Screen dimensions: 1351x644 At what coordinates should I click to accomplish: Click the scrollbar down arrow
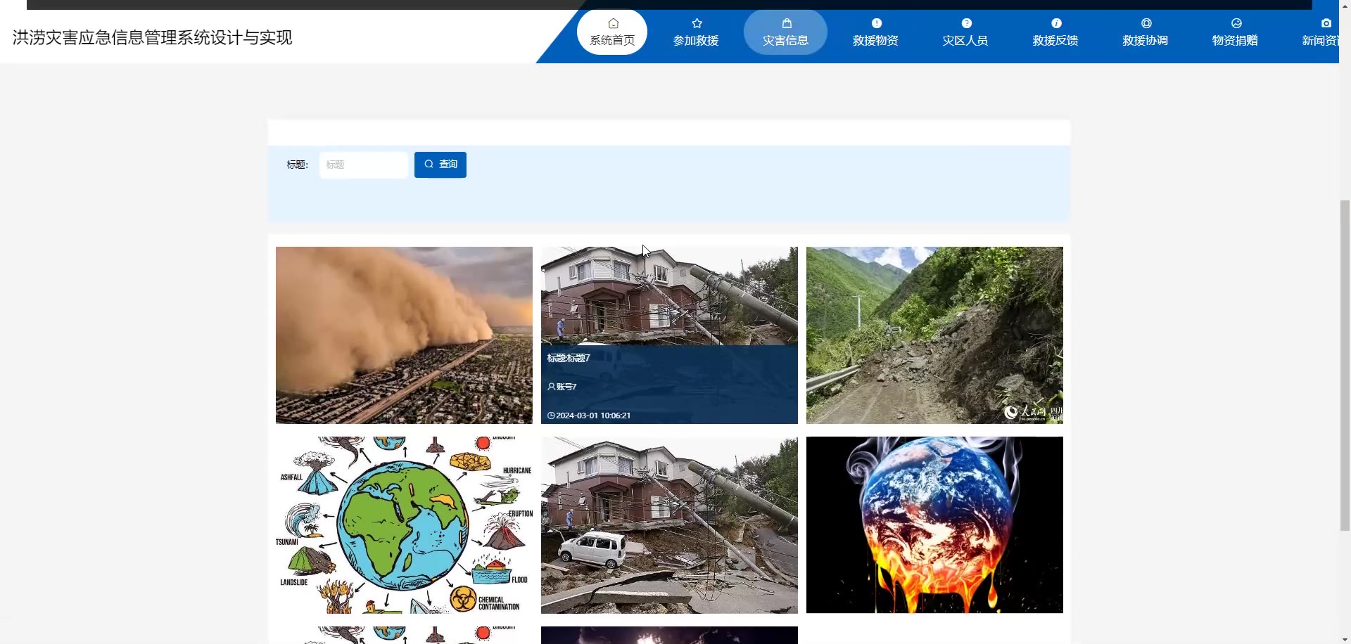[1345, 638]
